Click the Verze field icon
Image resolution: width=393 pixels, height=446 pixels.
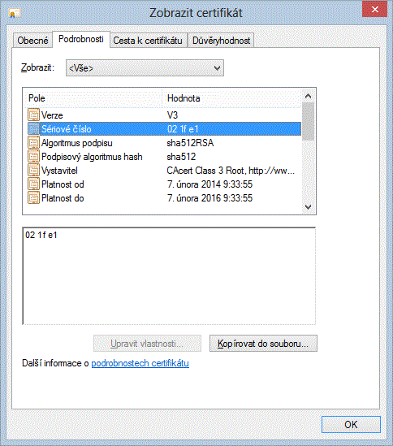(33, 115)
